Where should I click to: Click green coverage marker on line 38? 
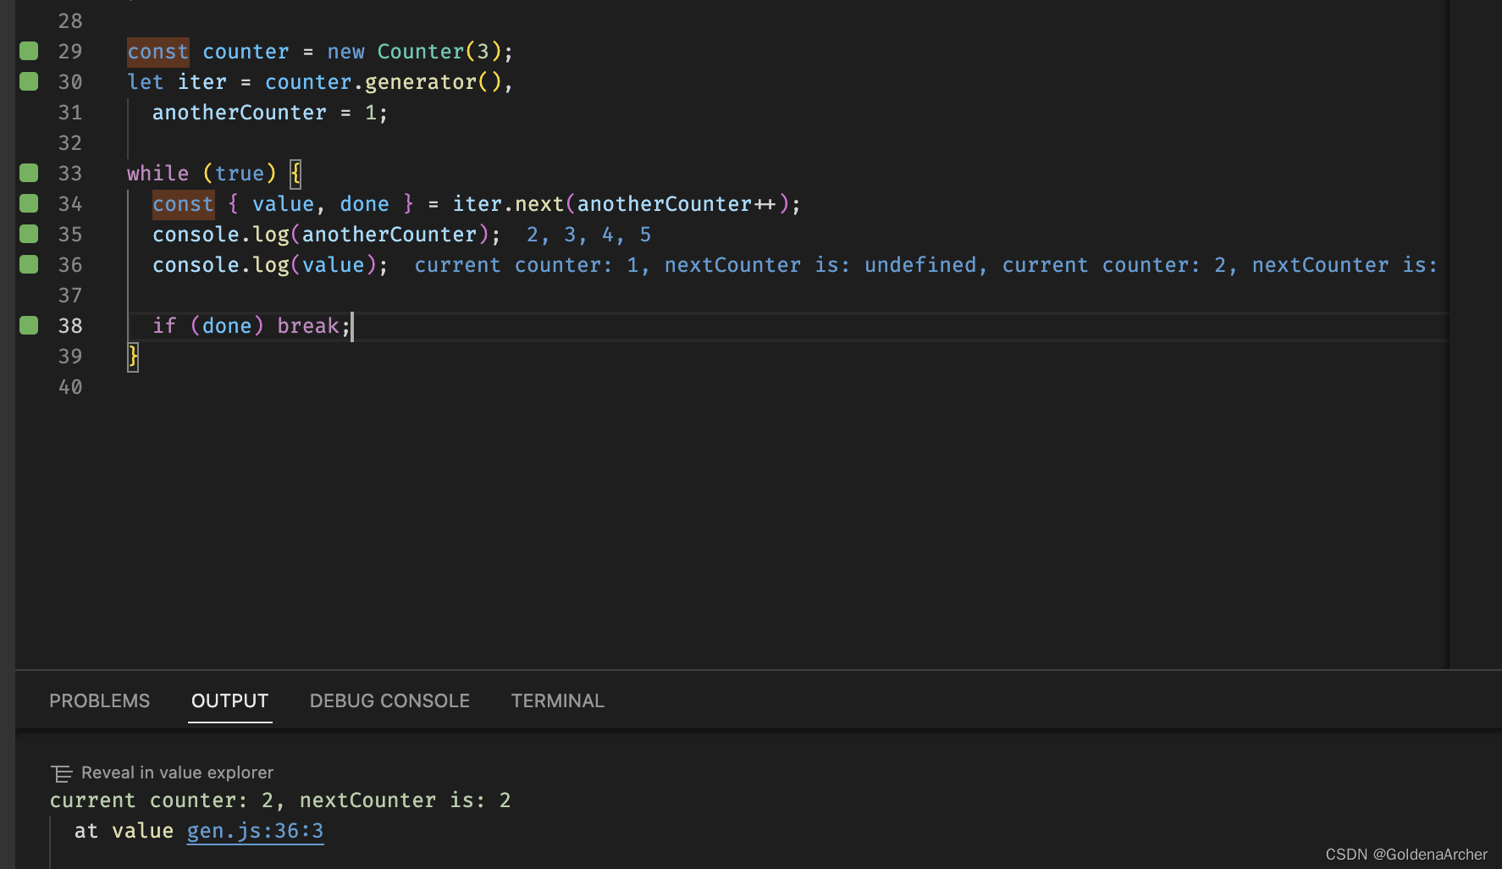click(x=29, y=325)
